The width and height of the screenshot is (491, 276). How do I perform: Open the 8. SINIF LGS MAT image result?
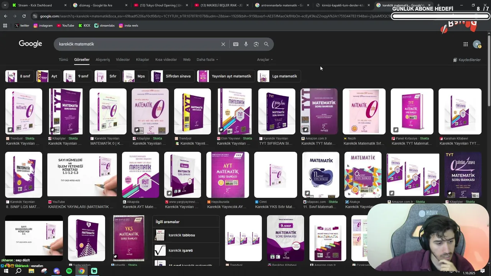[24, 175]
